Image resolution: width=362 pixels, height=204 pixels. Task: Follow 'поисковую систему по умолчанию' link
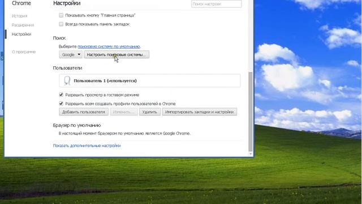pos(109,46)
